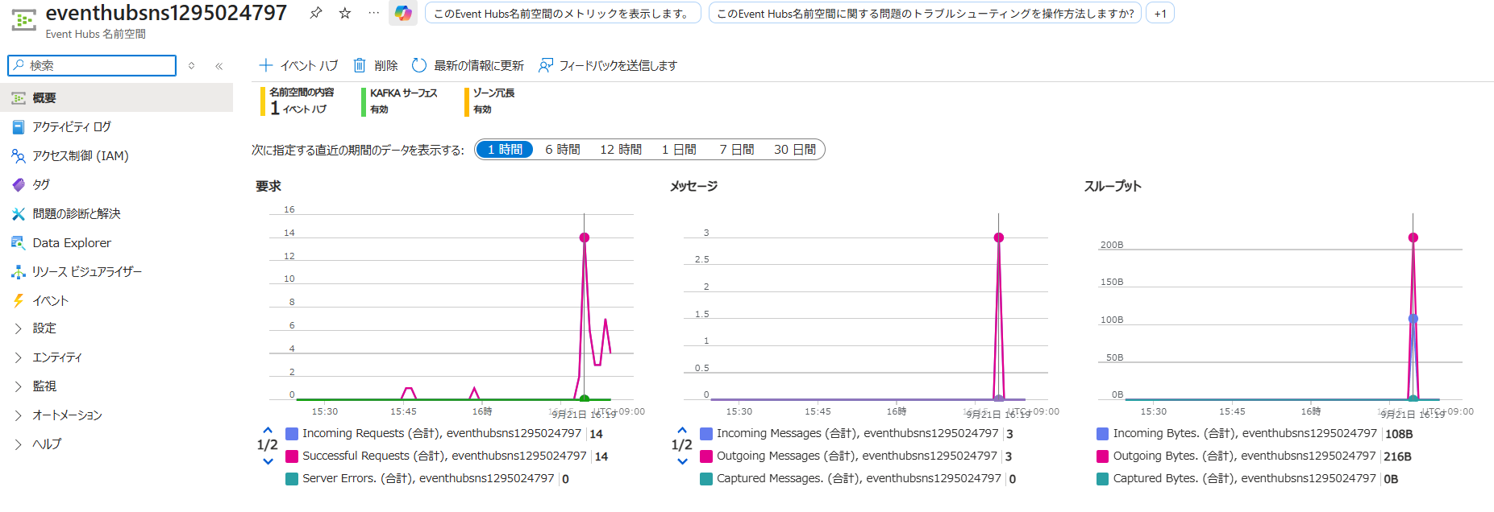Open the Copilot icon in header

pos(403,13)
